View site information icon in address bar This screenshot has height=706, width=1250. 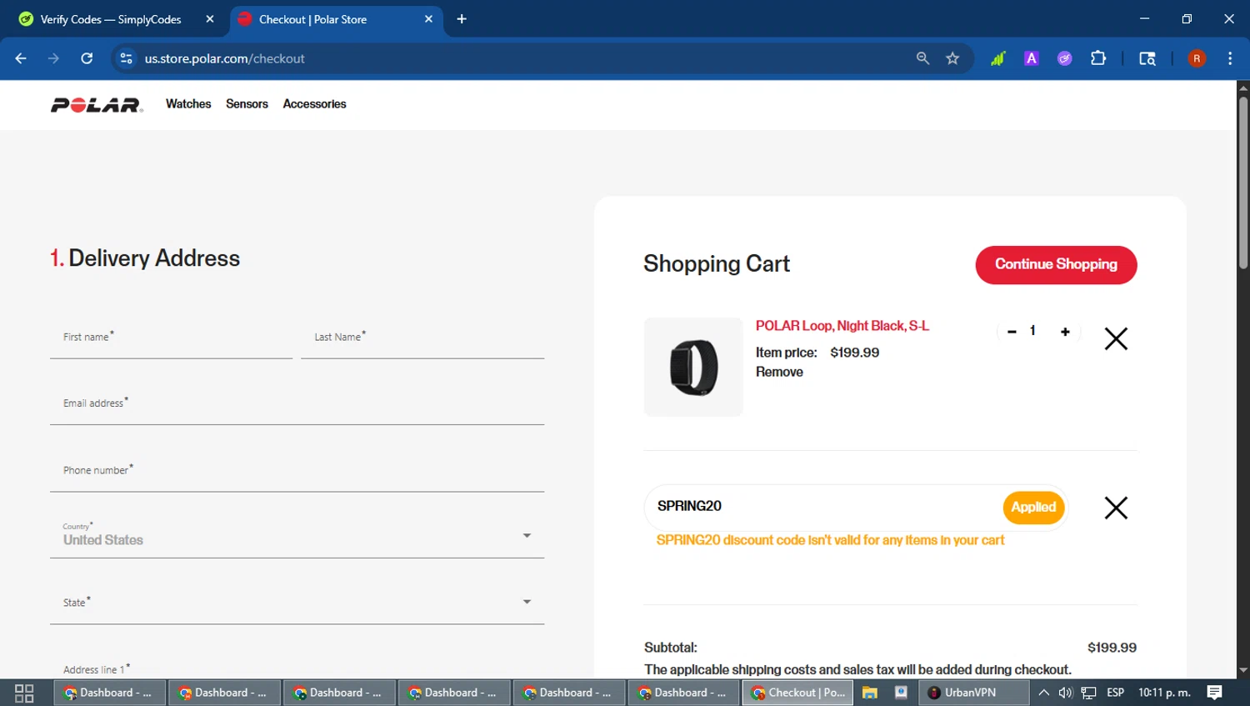127,58
